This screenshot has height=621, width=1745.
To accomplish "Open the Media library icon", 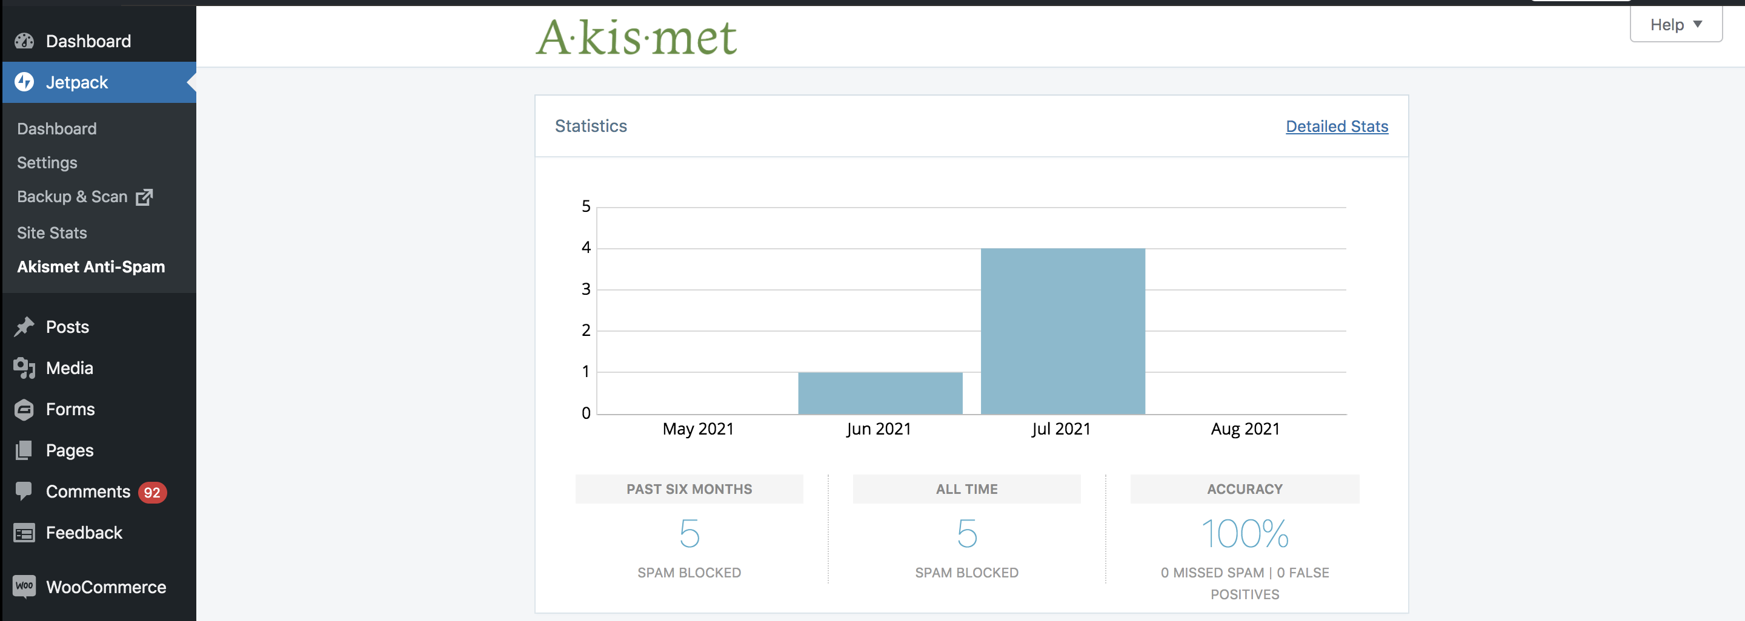I will [x=24, y=367].
